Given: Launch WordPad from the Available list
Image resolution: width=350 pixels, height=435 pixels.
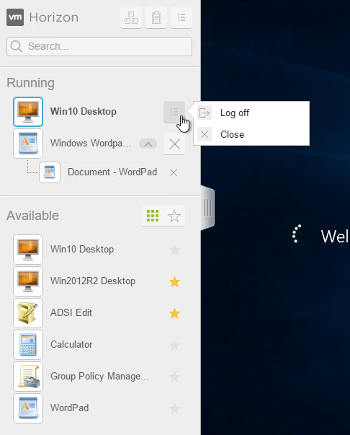Looking at the screenshot, I should point(28,408).
